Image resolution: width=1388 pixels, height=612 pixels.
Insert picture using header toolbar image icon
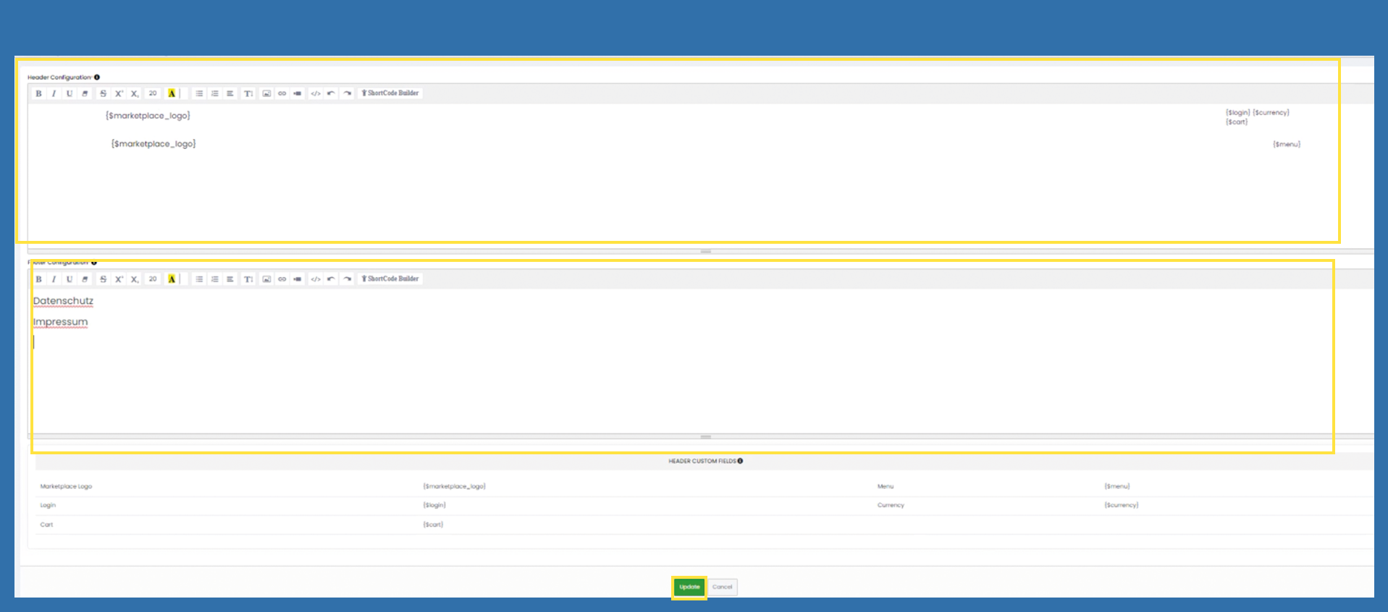click(x=266, y=93)
